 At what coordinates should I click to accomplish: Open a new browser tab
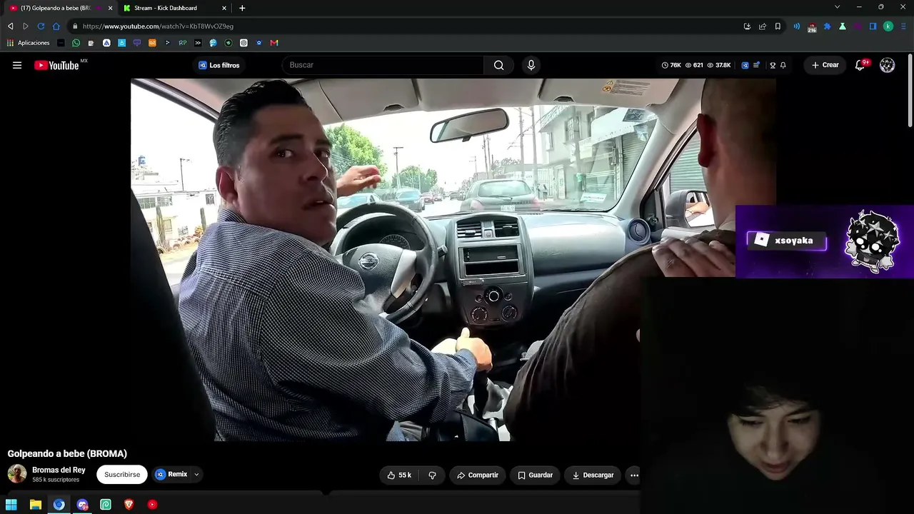[x=242, y=8]
